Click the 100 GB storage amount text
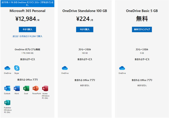This screenshot has height=118, width=169. pos(85,53)
